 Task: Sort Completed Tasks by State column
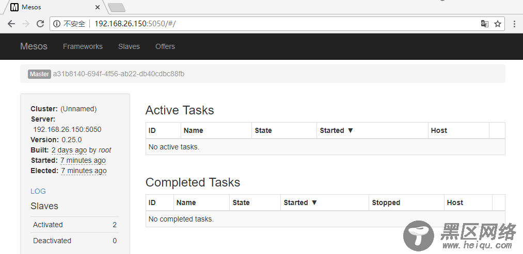coord(241,202)
